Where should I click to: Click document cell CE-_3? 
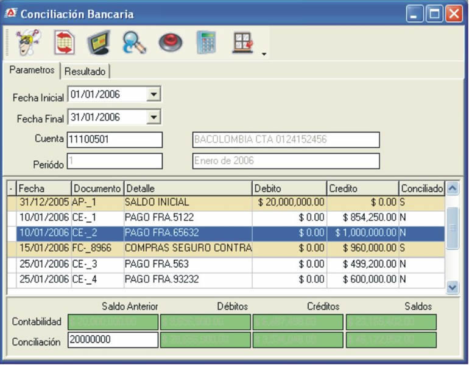click(x=97, y=264)
